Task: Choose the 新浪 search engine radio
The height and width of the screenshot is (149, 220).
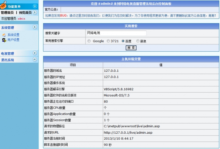Action: coord(138,41)
